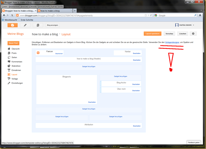Open Übersicht in the sidebar
The width and height of the screenshot is (206, 149).
point(15,49)
